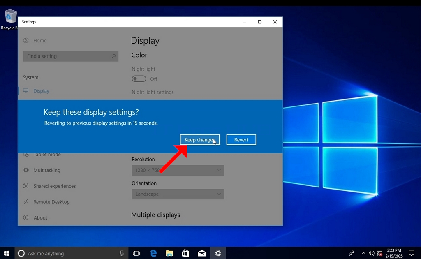Click the Ask me anything search box
421x259 pixels.
tap(71, 253)
